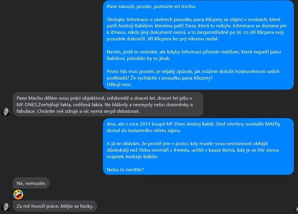
Task: Open the avatar next to 'Za mě hovoří práce'
Action: [6, 207]
